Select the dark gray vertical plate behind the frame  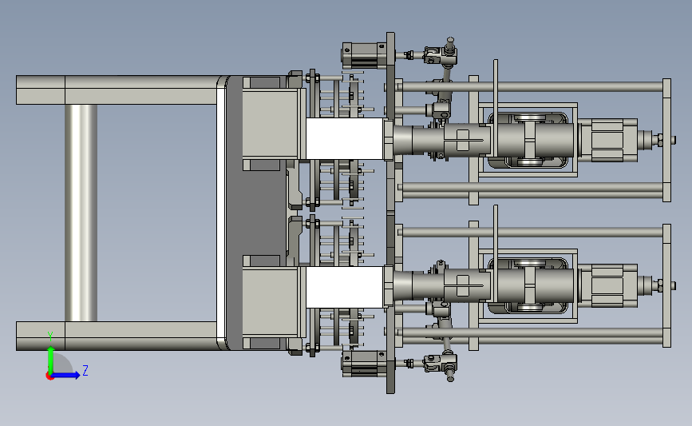coord(256,213)
